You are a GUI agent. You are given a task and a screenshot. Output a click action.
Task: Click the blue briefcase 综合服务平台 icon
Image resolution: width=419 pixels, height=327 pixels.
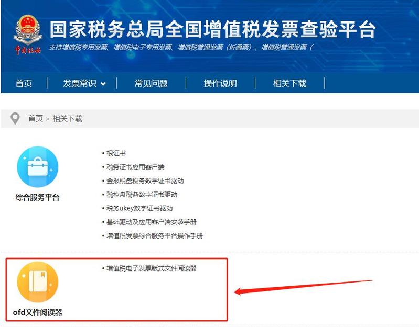click(38, 167)
